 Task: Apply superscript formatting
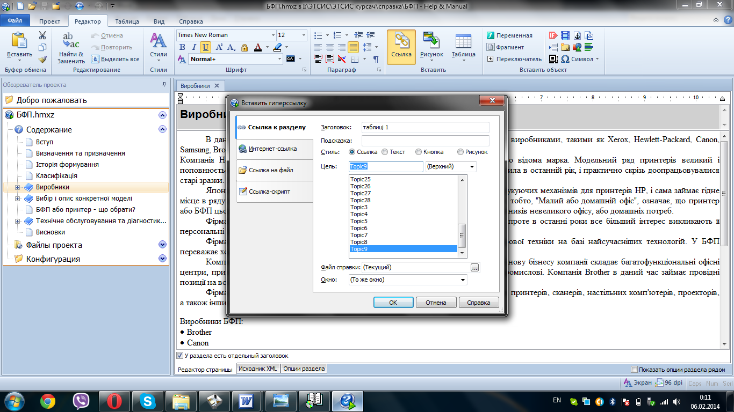tap(220, 47)
